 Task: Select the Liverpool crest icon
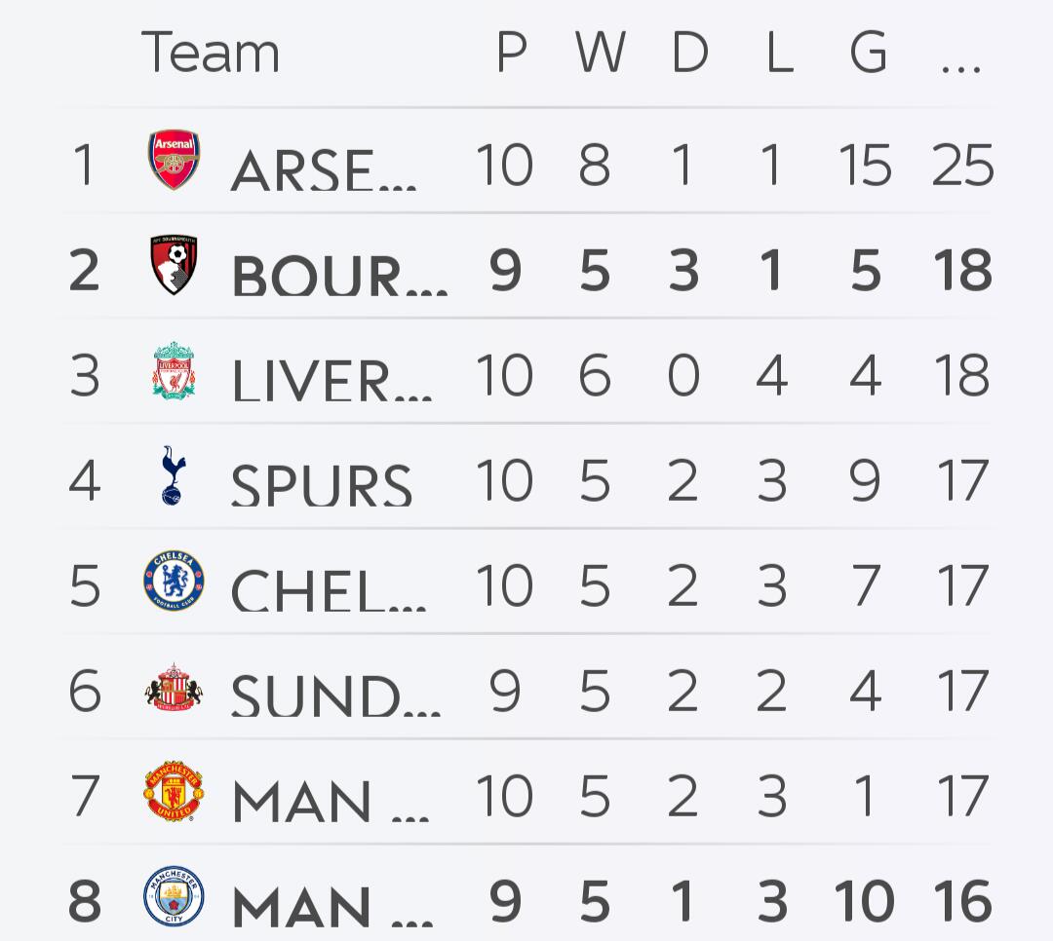(174, 371)
